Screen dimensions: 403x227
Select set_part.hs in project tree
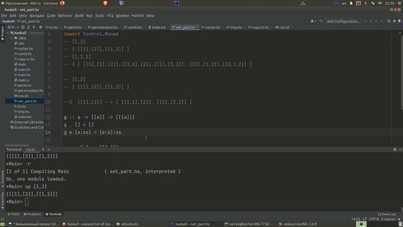pos(25,101)
